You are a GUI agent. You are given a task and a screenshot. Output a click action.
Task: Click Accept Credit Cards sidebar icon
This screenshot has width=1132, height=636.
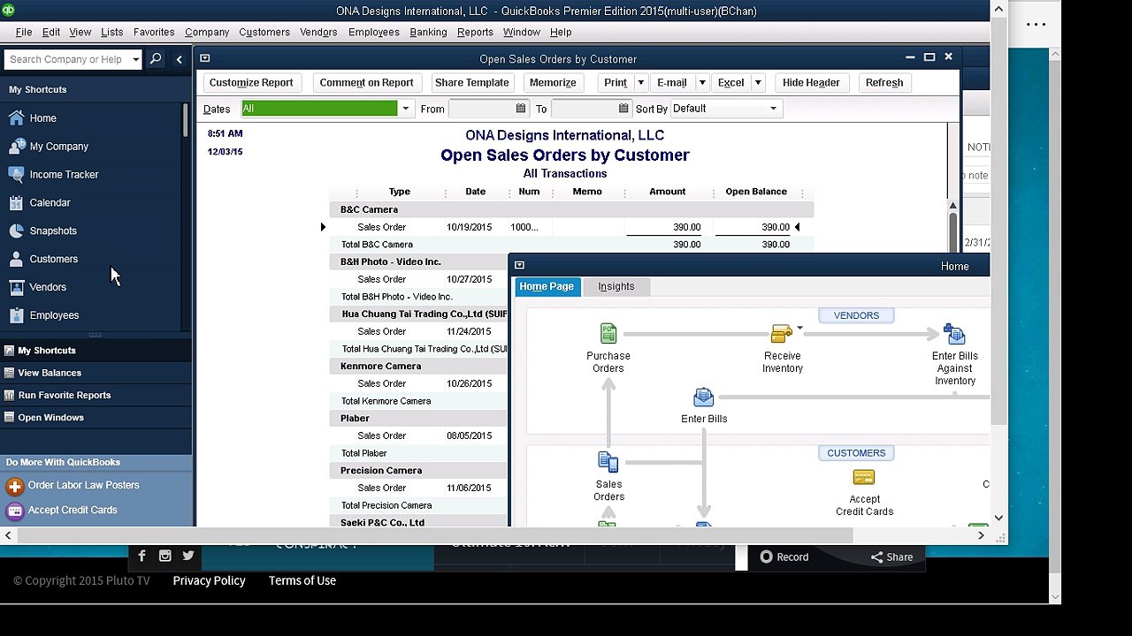[14, 511]
